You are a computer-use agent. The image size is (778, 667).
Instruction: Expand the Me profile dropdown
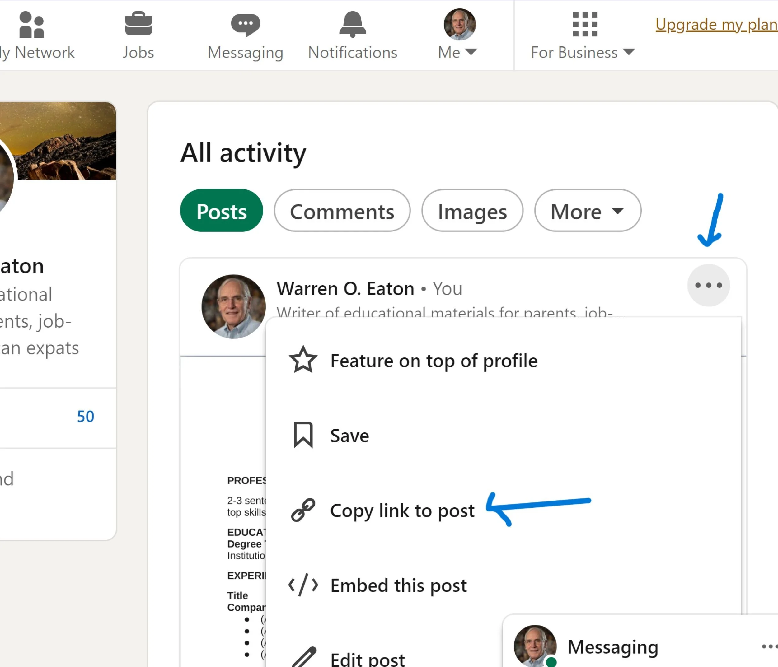pos(471,52)
